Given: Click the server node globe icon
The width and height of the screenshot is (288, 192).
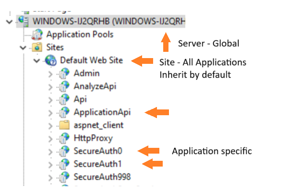Looking at the screenshot, I should 23,22.
